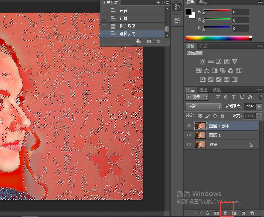Toggle lock transparent pixels

click(200, 116)
